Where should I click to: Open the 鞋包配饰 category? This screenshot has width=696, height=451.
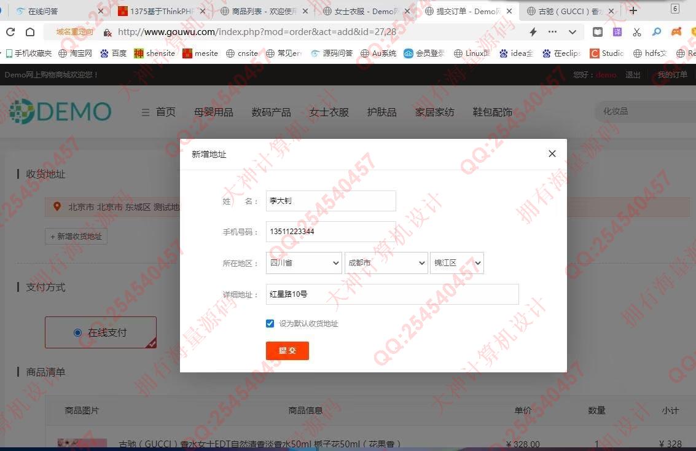(x=492, y=112)
